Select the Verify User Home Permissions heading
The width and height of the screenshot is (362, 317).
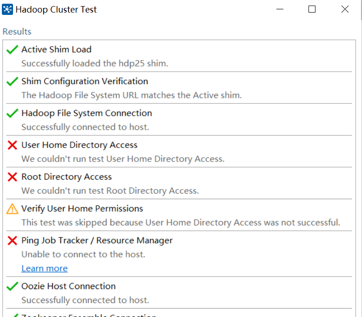pos(82,209)
